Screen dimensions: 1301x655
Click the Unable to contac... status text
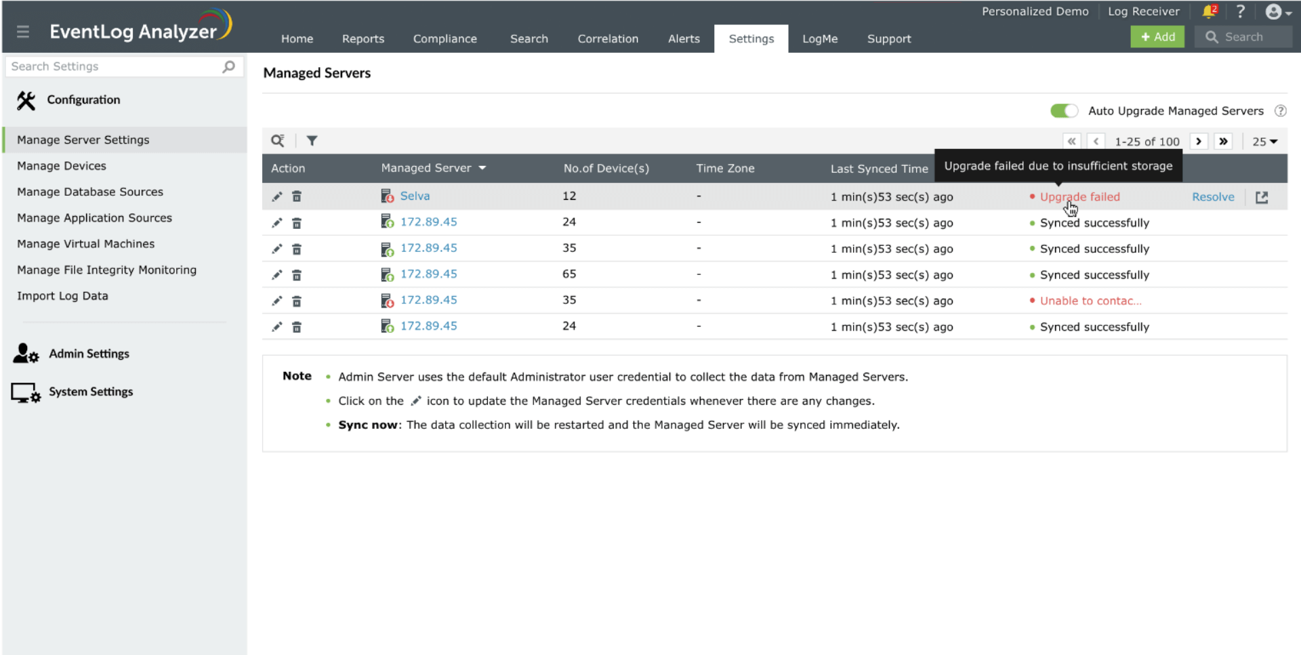point(1090,301)
